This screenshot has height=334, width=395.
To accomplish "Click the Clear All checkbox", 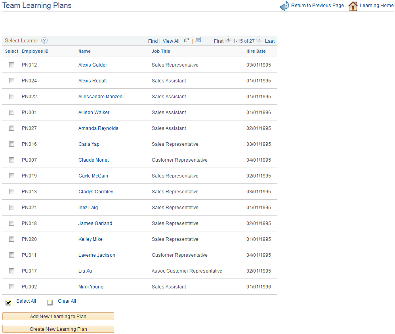I will pyautogui.click(x=50, y=302).
